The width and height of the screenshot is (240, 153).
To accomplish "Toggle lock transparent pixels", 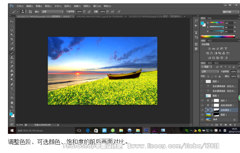I will pyautogui.click(x=208, y=76).
